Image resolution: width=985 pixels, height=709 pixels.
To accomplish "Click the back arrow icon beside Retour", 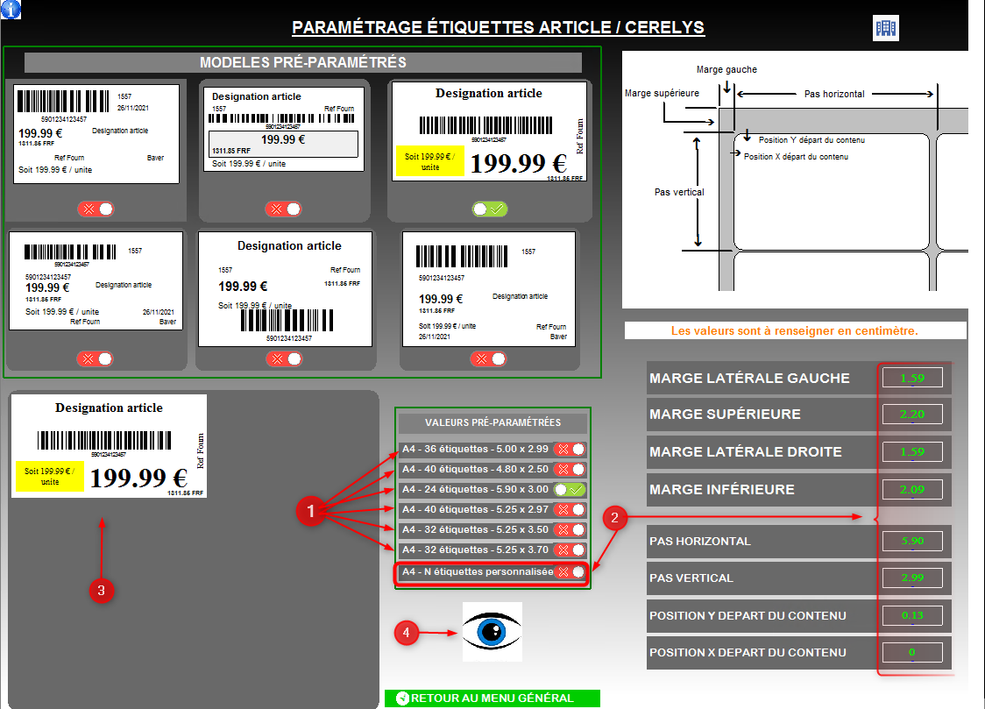I will (x=402, y=698).
